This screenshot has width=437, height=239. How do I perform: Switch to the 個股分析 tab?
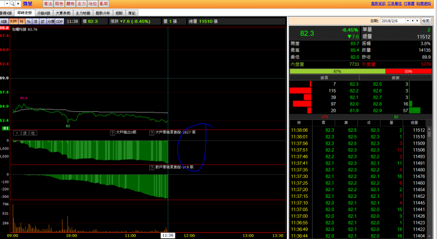click(103, 13)
